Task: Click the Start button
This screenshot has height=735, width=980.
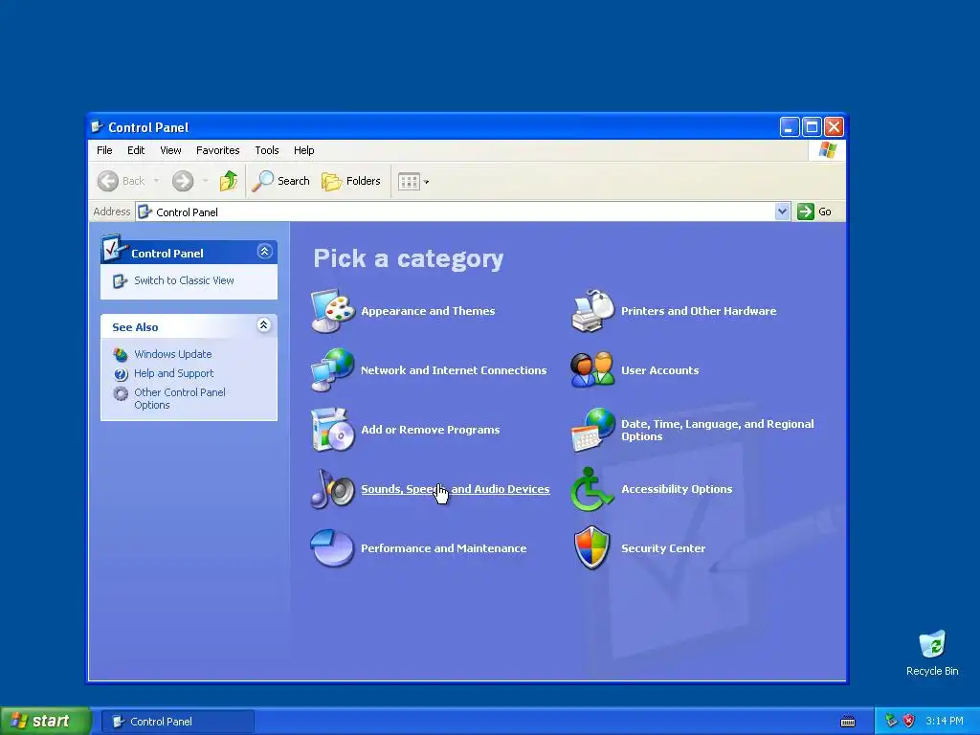Action: [x=45, y=722]
